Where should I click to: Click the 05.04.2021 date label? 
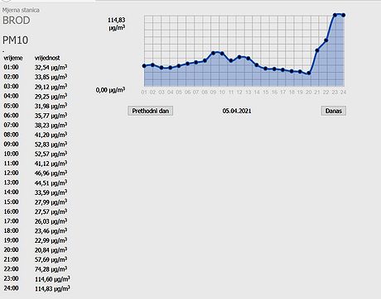[x=237, y=111]
